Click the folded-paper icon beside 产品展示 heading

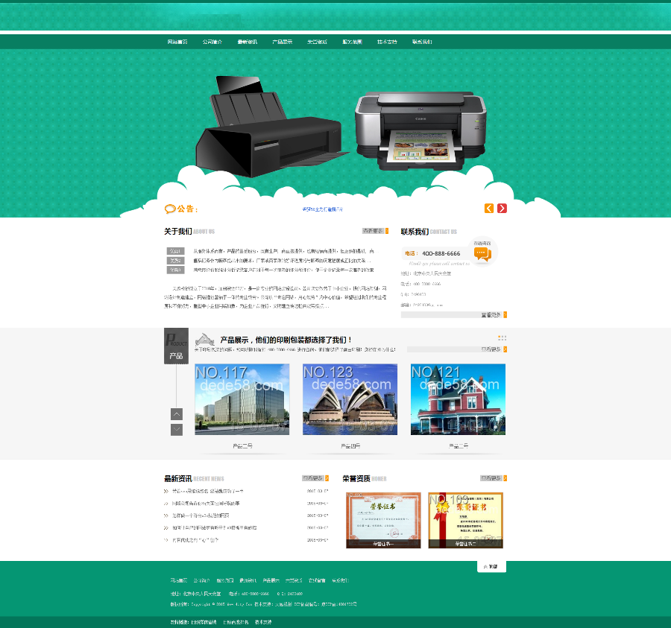pos(204,340)
